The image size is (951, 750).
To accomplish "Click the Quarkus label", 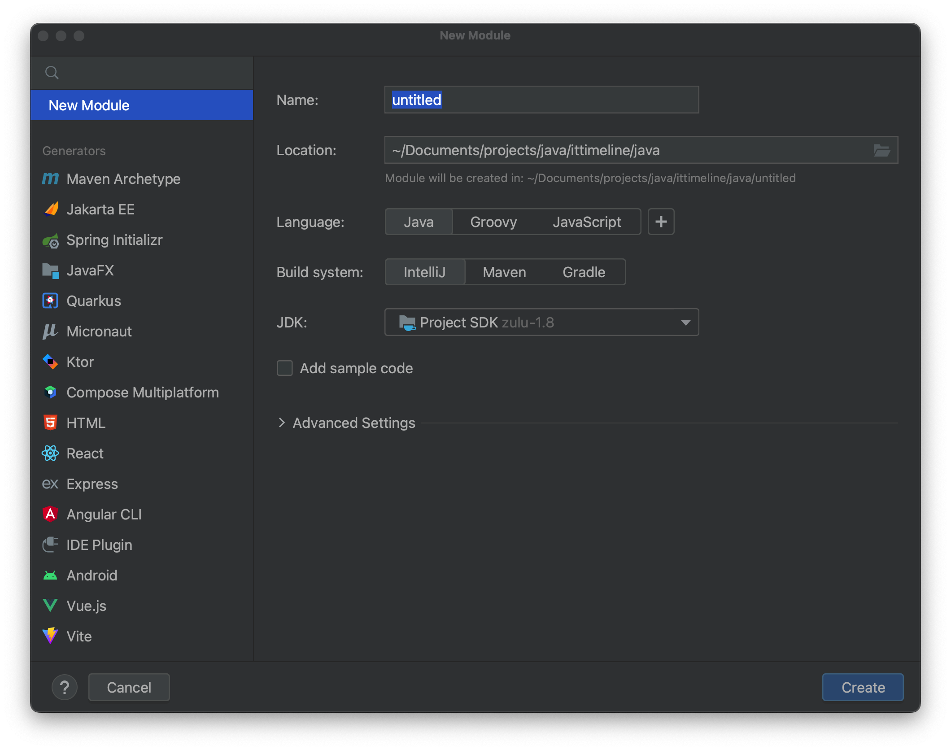I will tap(94, 301).
